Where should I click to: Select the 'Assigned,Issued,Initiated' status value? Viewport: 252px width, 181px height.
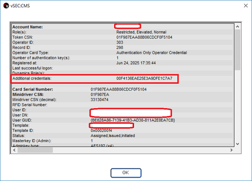[x=113, y=136]
